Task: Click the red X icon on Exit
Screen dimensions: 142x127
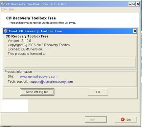Action: (123, 120)
